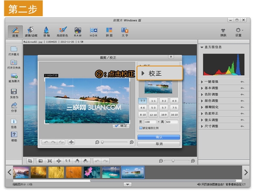
Task: Click zoom in magnifier in main bottom toolbar
Action: (x=193, y=161)
